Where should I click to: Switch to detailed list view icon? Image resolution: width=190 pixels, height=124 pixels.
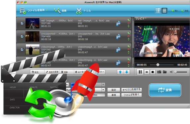(x=158, y=11)
